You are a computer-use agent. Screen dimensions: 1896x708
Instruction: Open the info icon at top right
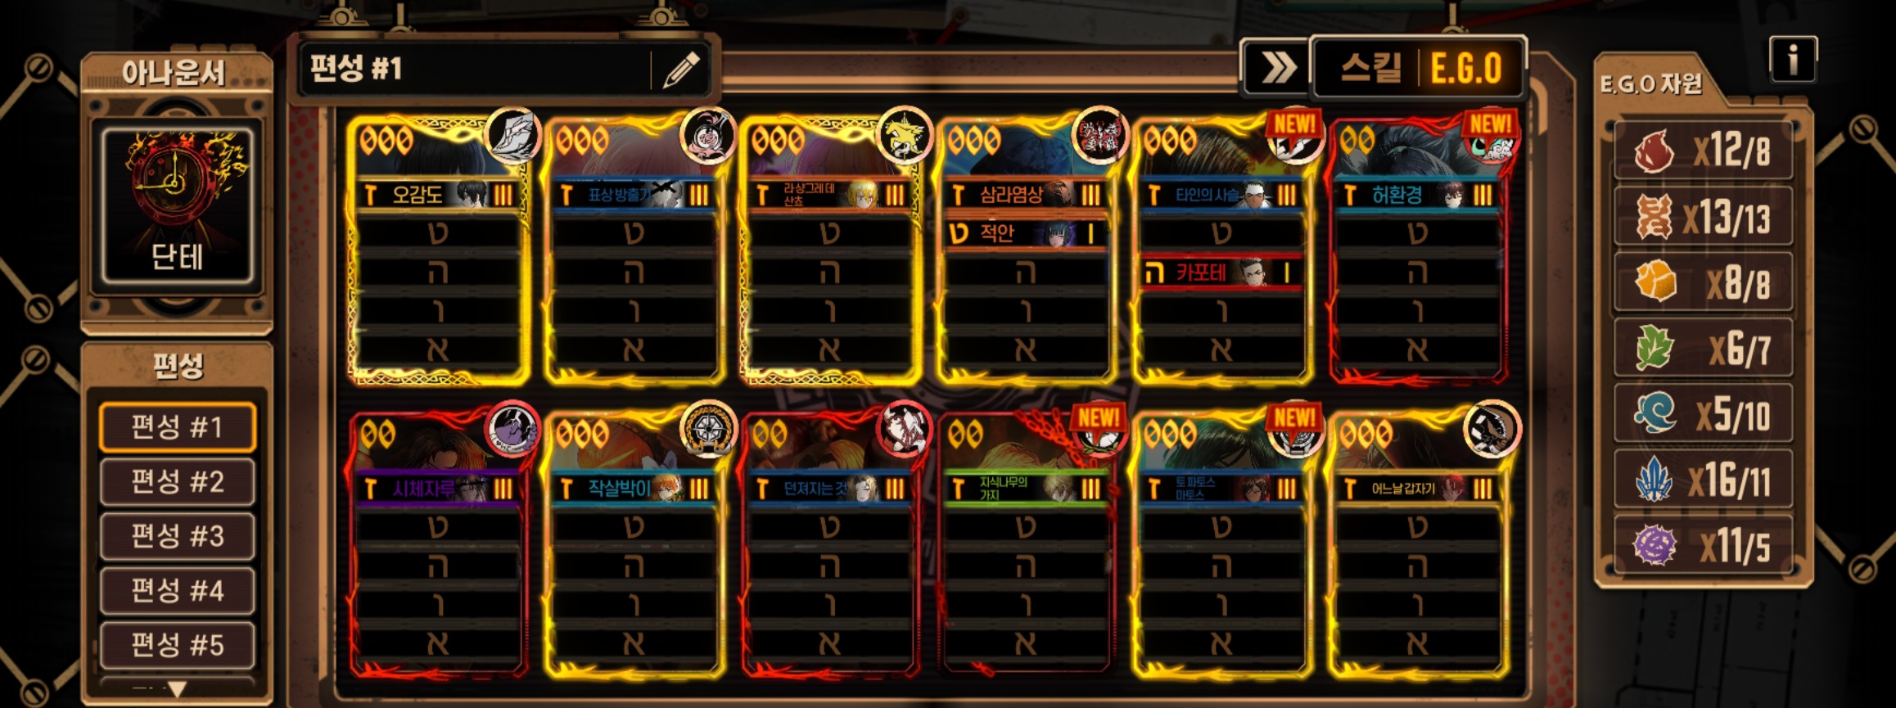coord(1793,59)
